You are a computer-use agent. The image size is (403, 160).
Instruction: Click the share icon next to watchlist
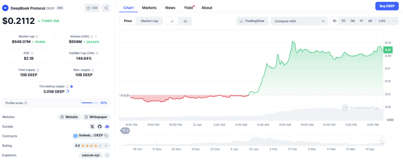coord(106,8)
